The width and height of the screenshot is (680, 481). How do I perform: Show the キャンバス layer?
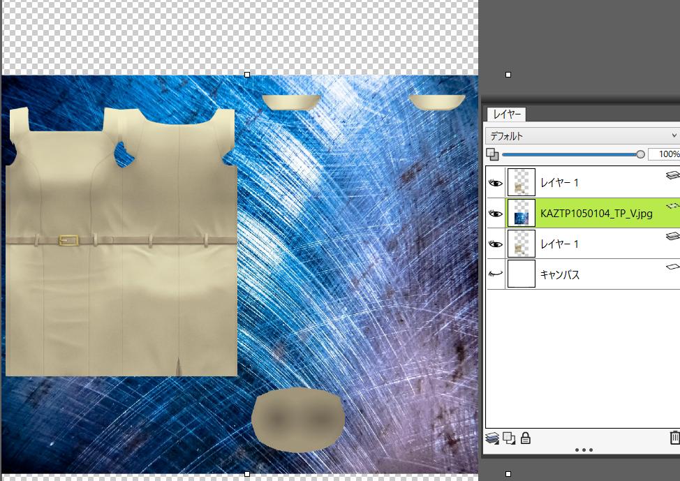coord(495,274)
